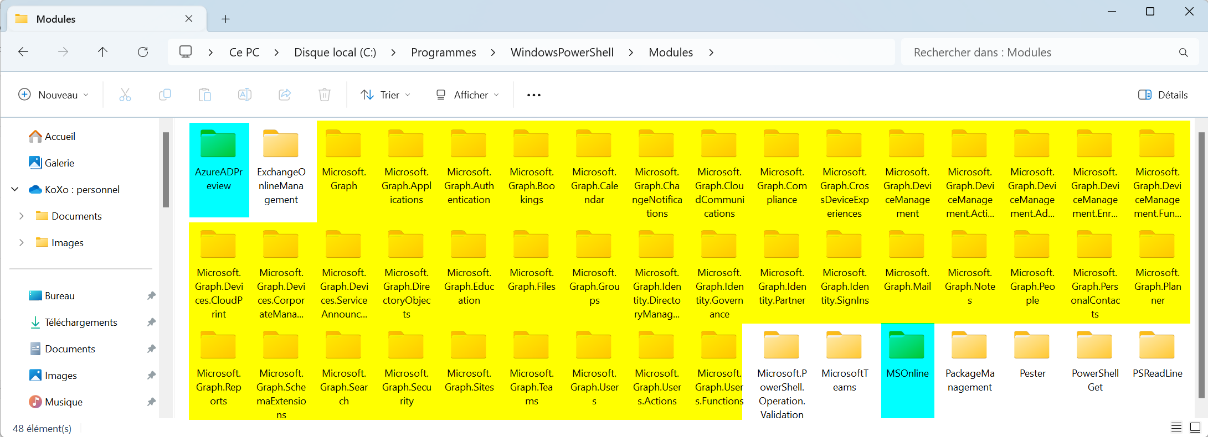Click the Delete trash icon
The width and height of the screenshot is (1208, 437).
(x=325, y=95)
